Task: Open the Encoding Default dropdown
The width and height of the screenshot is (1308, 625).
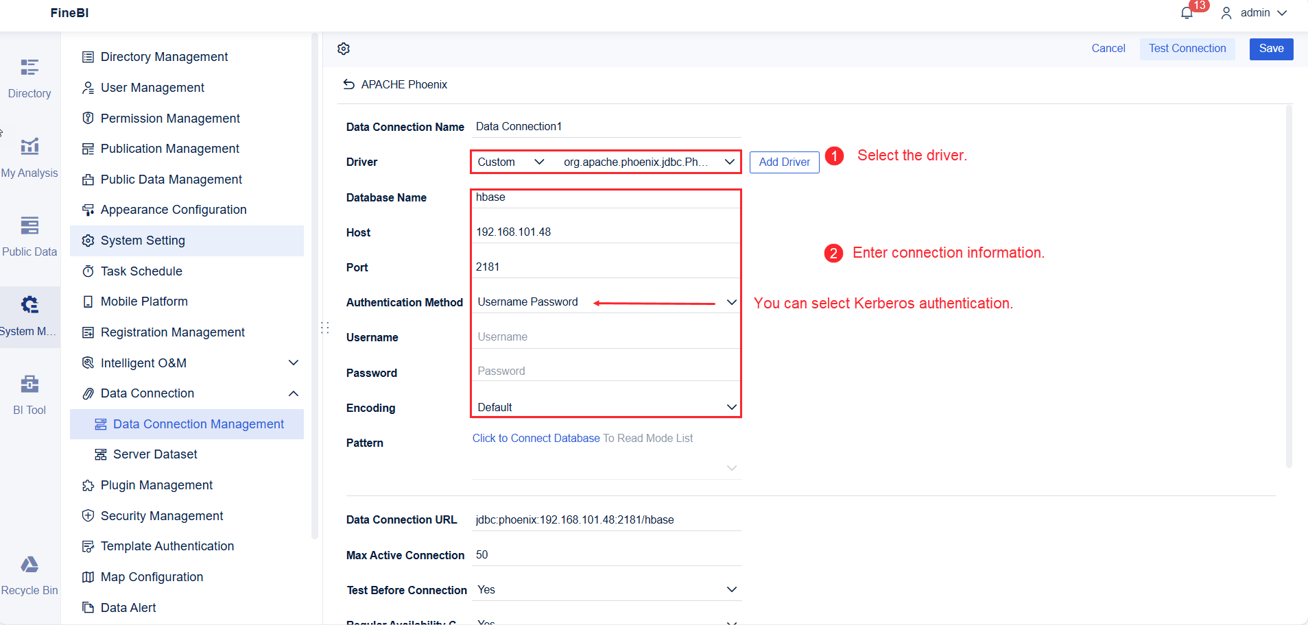Action: (x=606, y=407)
